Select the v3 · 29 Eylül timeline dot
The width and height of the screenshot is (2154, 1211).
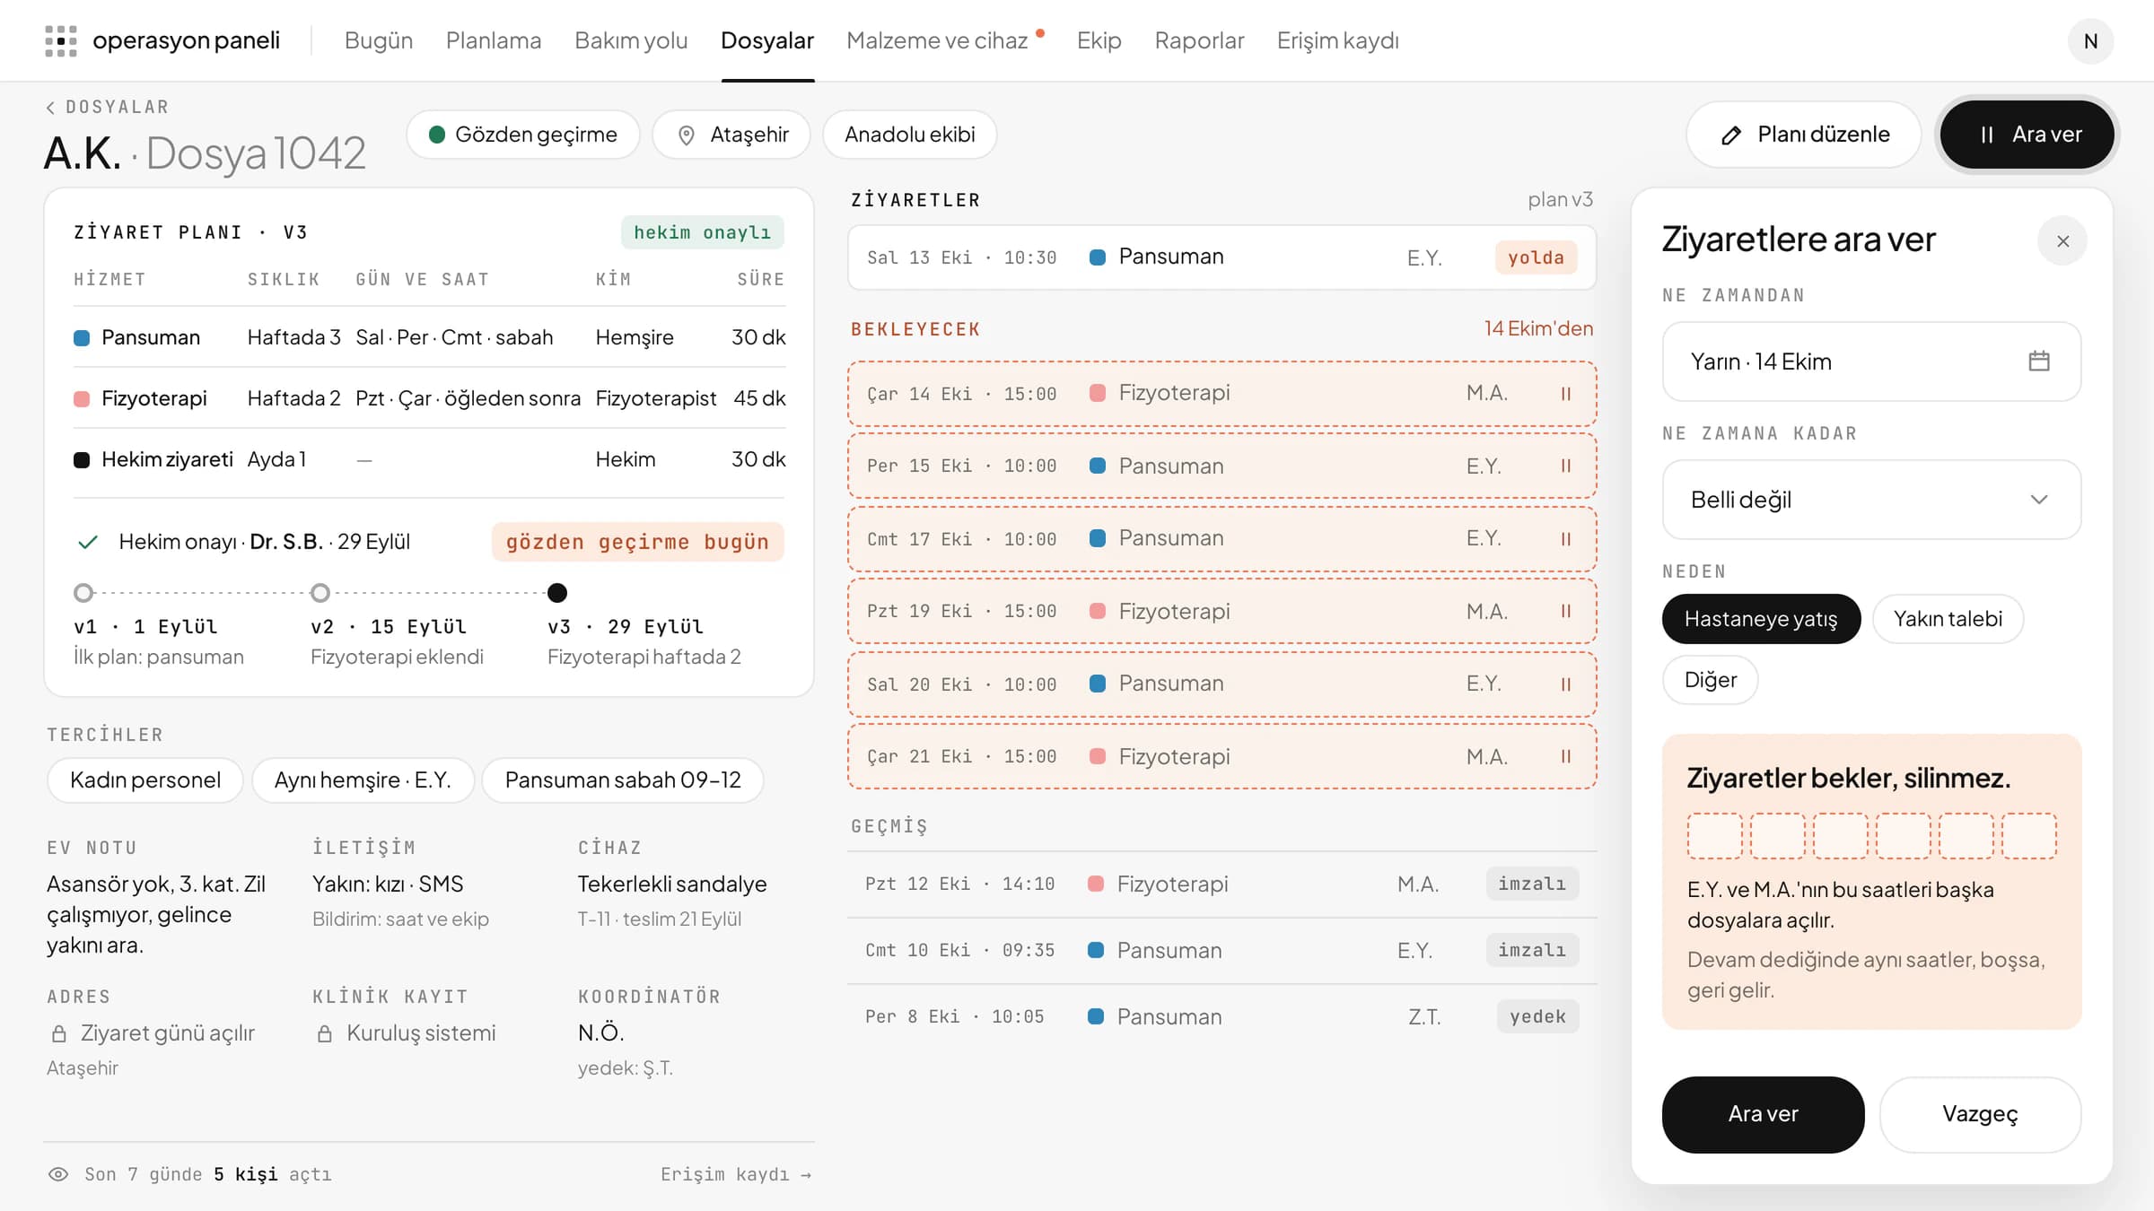[x=557, y=593]
